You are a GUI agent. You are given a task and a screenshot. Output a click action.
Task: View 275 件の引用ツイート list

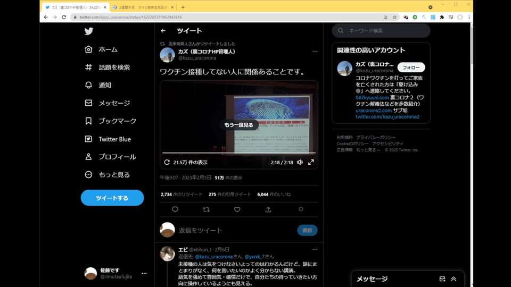click(x=230, y=195)
